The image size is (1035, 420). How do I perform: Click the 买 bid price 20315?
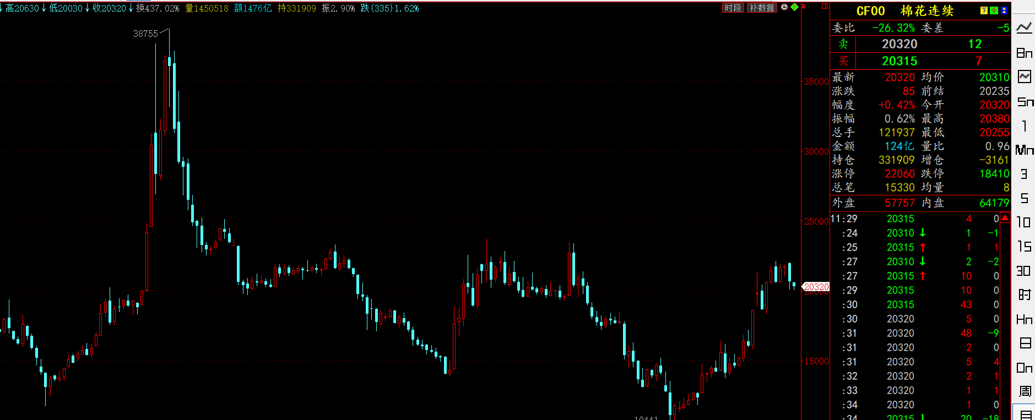pos(899,61)
